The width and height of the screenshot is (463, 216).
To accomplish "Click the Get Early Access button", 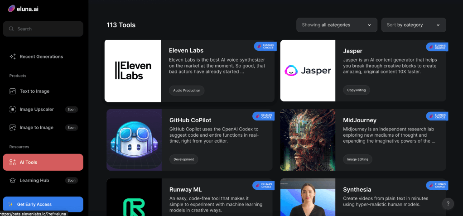I will pyautogui.click(x=43, y=204).
